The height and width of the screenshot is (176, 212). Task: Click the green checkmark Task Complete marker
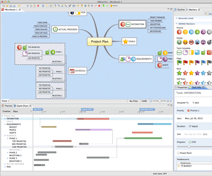tap(203, 52)
